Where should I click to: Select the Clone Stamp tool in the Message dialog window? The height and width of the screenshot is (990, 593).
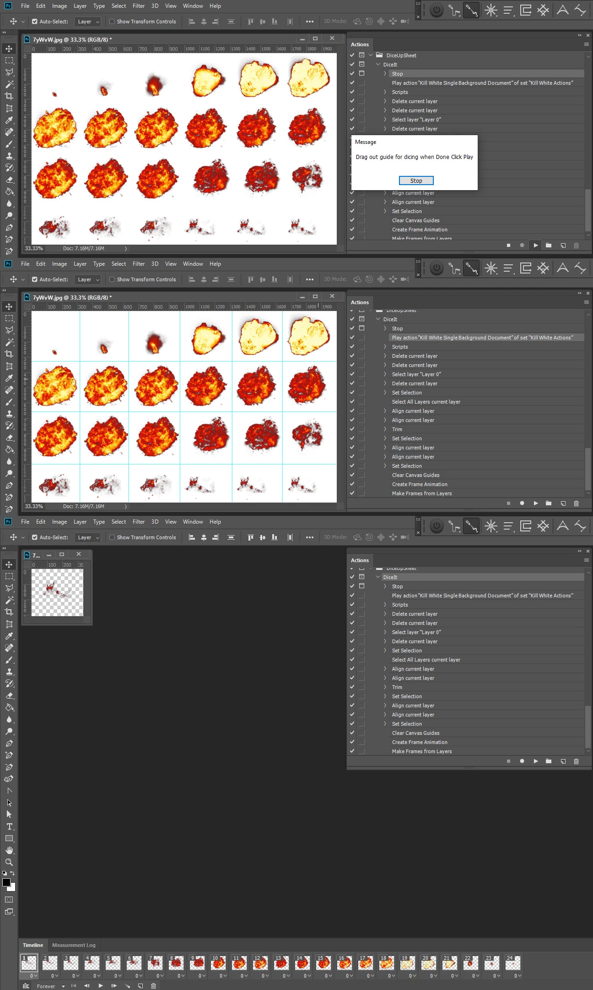[x=9, y=156]
